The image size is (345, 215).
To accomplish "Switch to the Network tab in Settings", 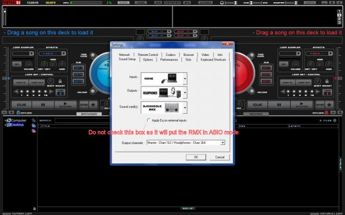I will [125, 55].
